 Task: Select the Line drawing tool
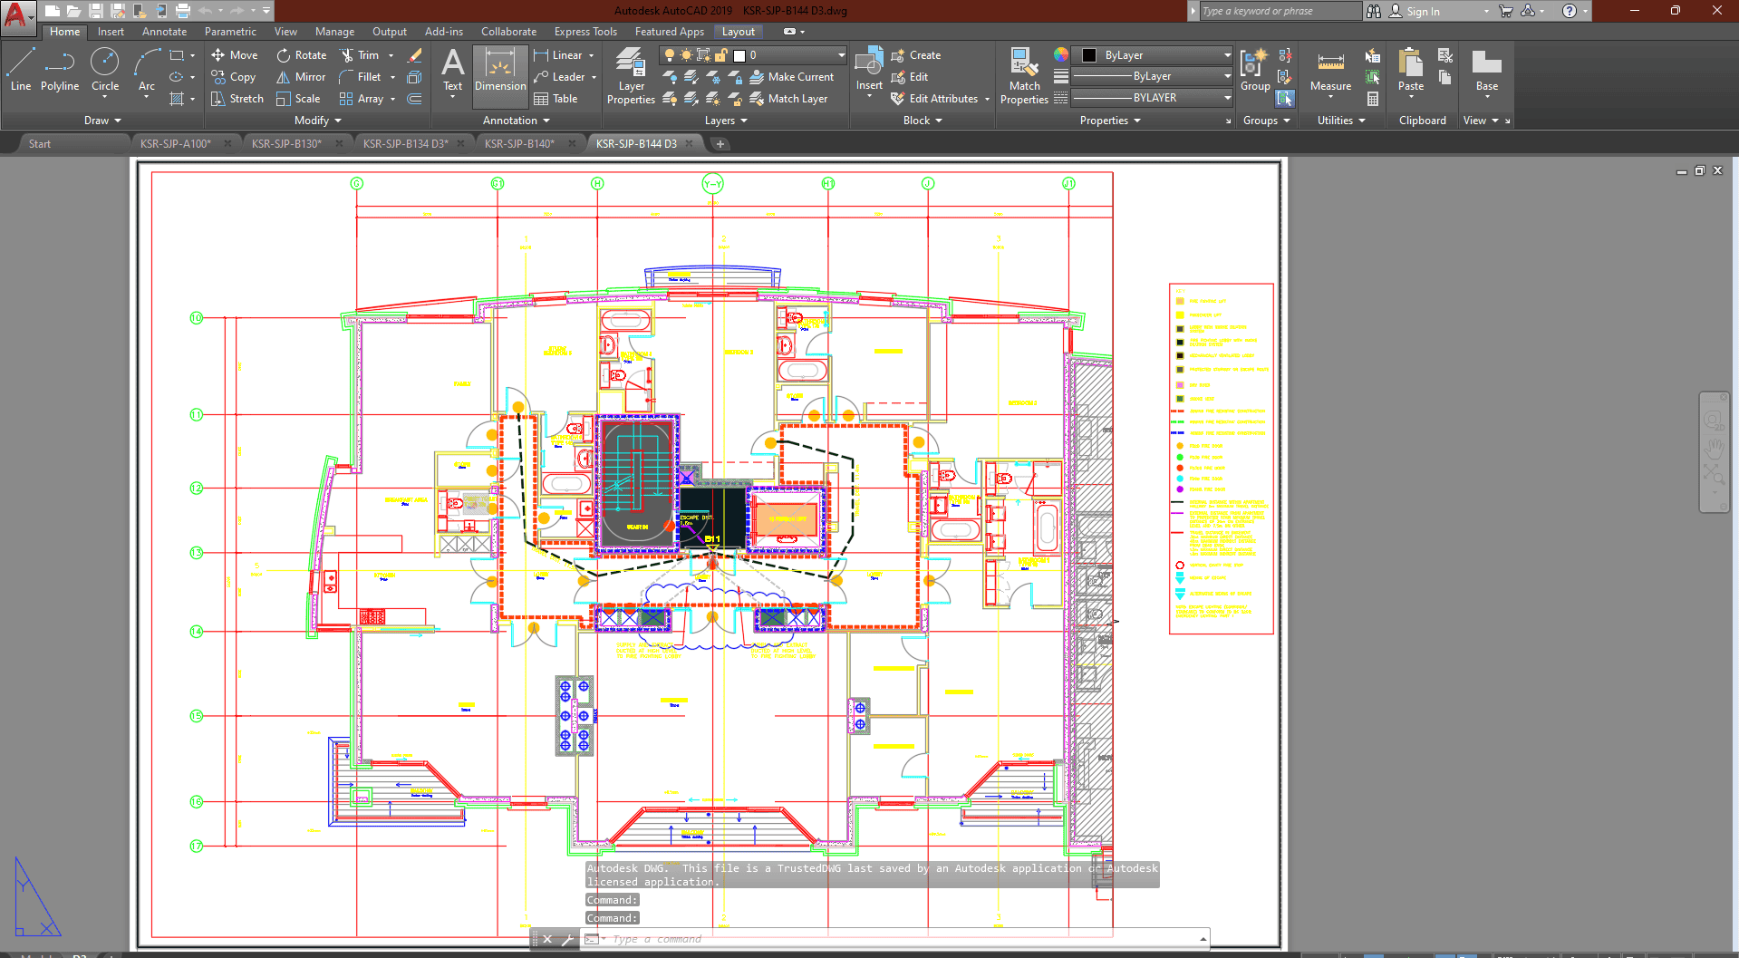pos(21,71)
